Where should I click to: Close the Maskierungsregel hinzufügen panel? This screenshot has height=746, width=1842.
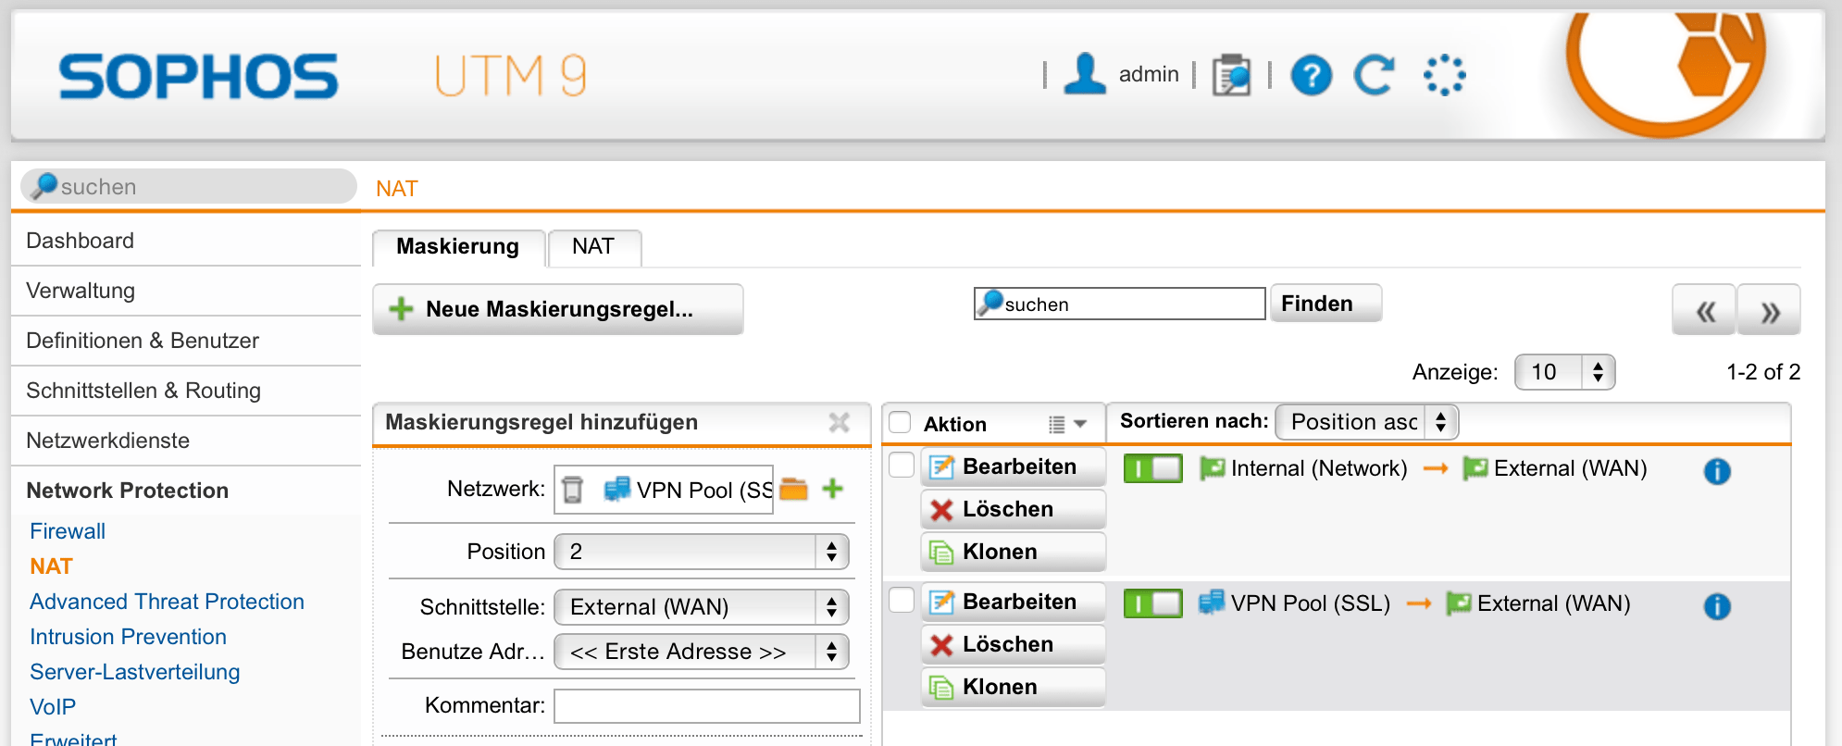(x=840, y=422)
